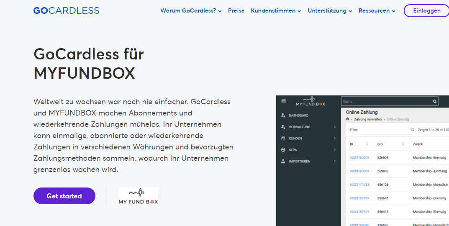Open the Preise page
The image size is (449, 226).
pos(236,10)
